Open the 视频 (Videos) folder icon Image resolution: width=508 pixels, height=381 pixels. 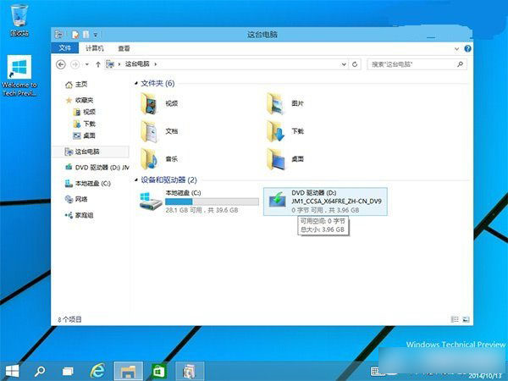pyautogui.click(x=150, y=104)
